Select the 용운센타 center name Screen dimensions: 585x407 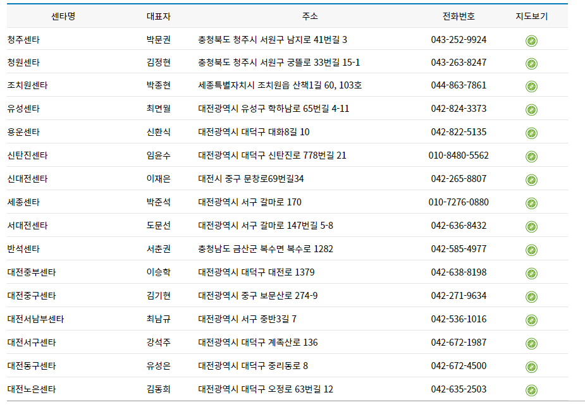coord(23,132)
